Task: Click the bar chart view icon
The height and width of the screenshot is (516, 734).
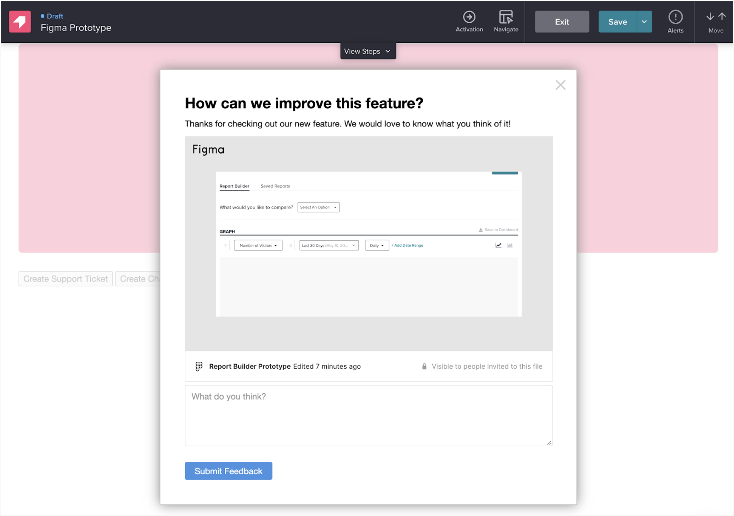Action: [x=510, y=245]
